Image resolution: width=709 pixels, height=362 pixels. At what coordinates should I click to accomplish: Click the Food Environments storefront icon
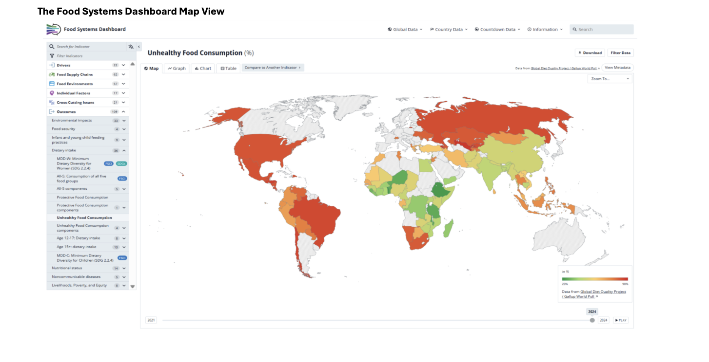(x=52, y=84)
